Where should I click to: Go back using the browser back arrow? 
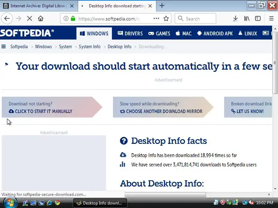[7, 18]
